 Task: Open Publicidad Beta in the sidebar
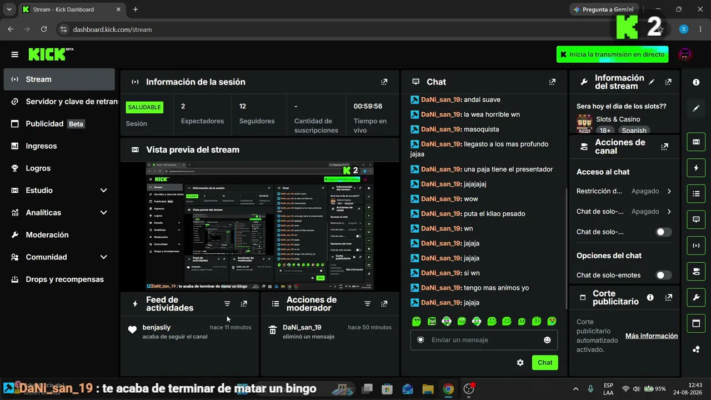(x=59, y=124)
